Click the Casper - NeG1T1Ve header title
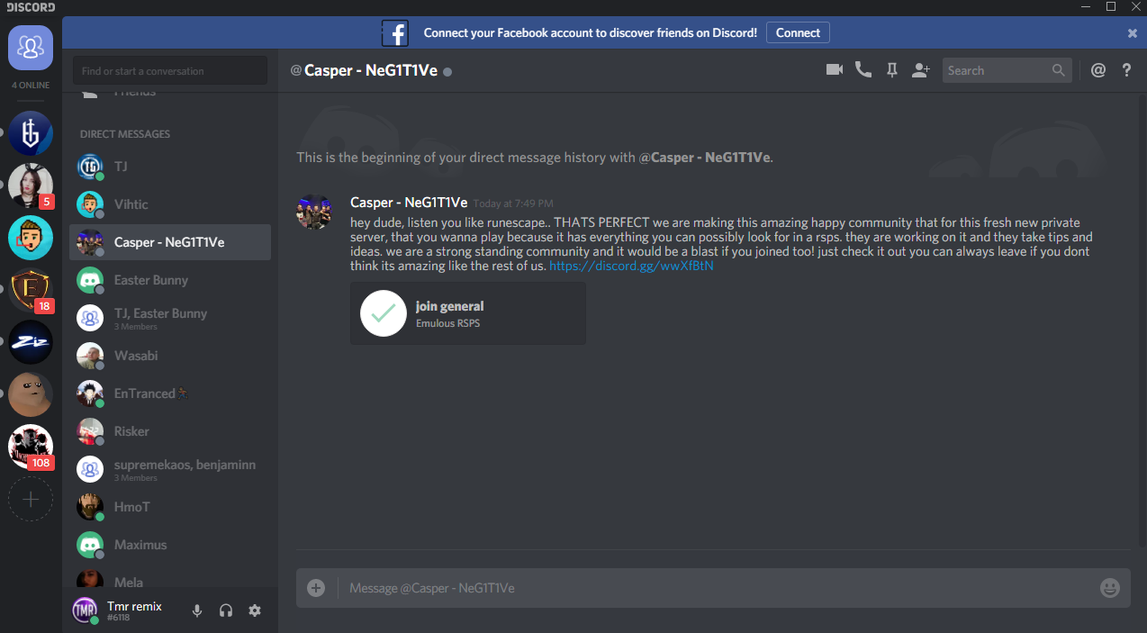The image size is (1147, 633). [x=370, y=70]
